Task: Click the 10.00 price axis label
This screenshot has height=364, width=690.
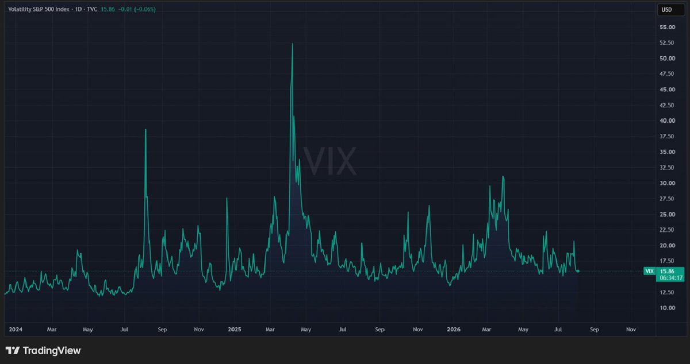Action: [x=667, y=308]
